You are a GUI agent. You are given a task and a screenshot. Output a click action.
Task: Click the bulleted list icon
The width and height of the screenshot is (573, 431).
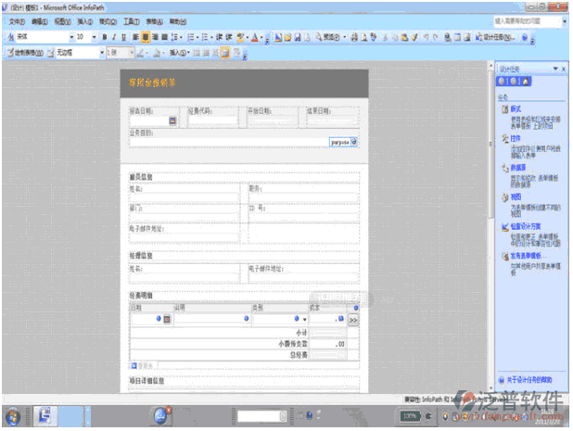pyautogui.click(x=190, y=37)
